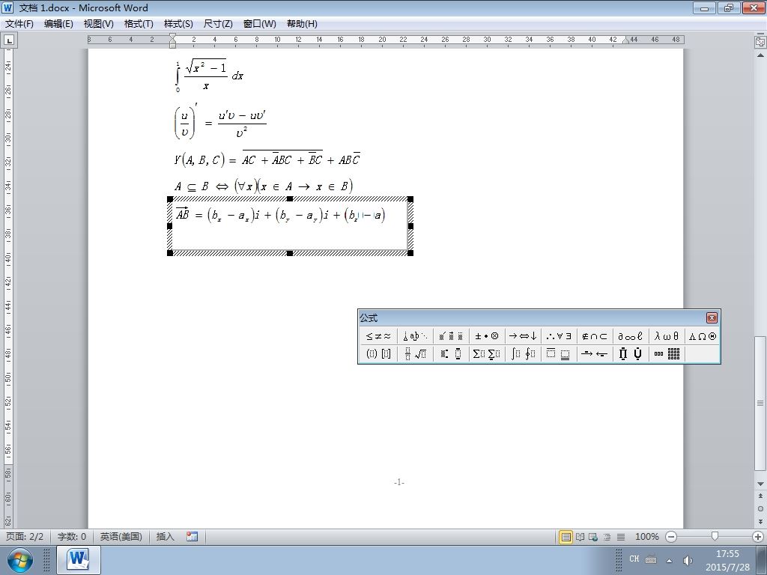Image resolution: width=767 pixels, height=575 pixels.
Task: Click the zoom out minus button
Action: [671, 537]
